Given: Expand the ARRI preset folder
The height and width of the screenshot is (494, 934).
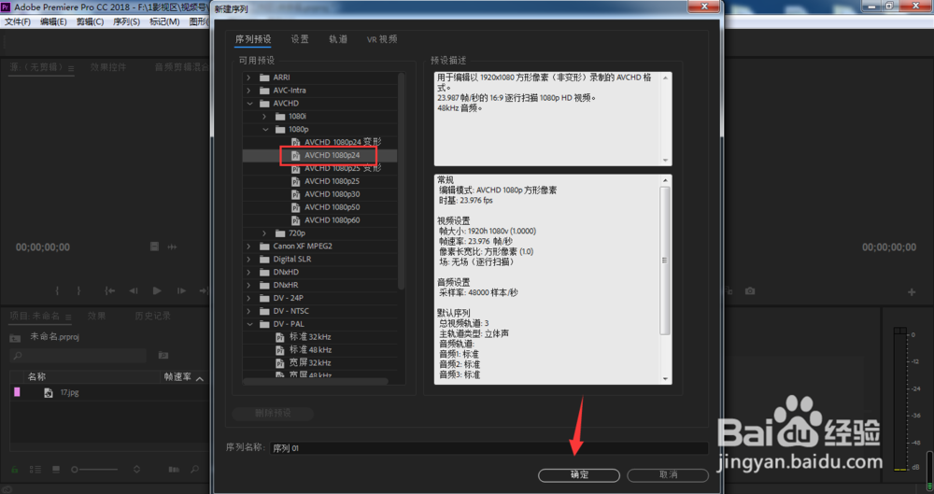Looking at the screenshot, I should point(249,78).
